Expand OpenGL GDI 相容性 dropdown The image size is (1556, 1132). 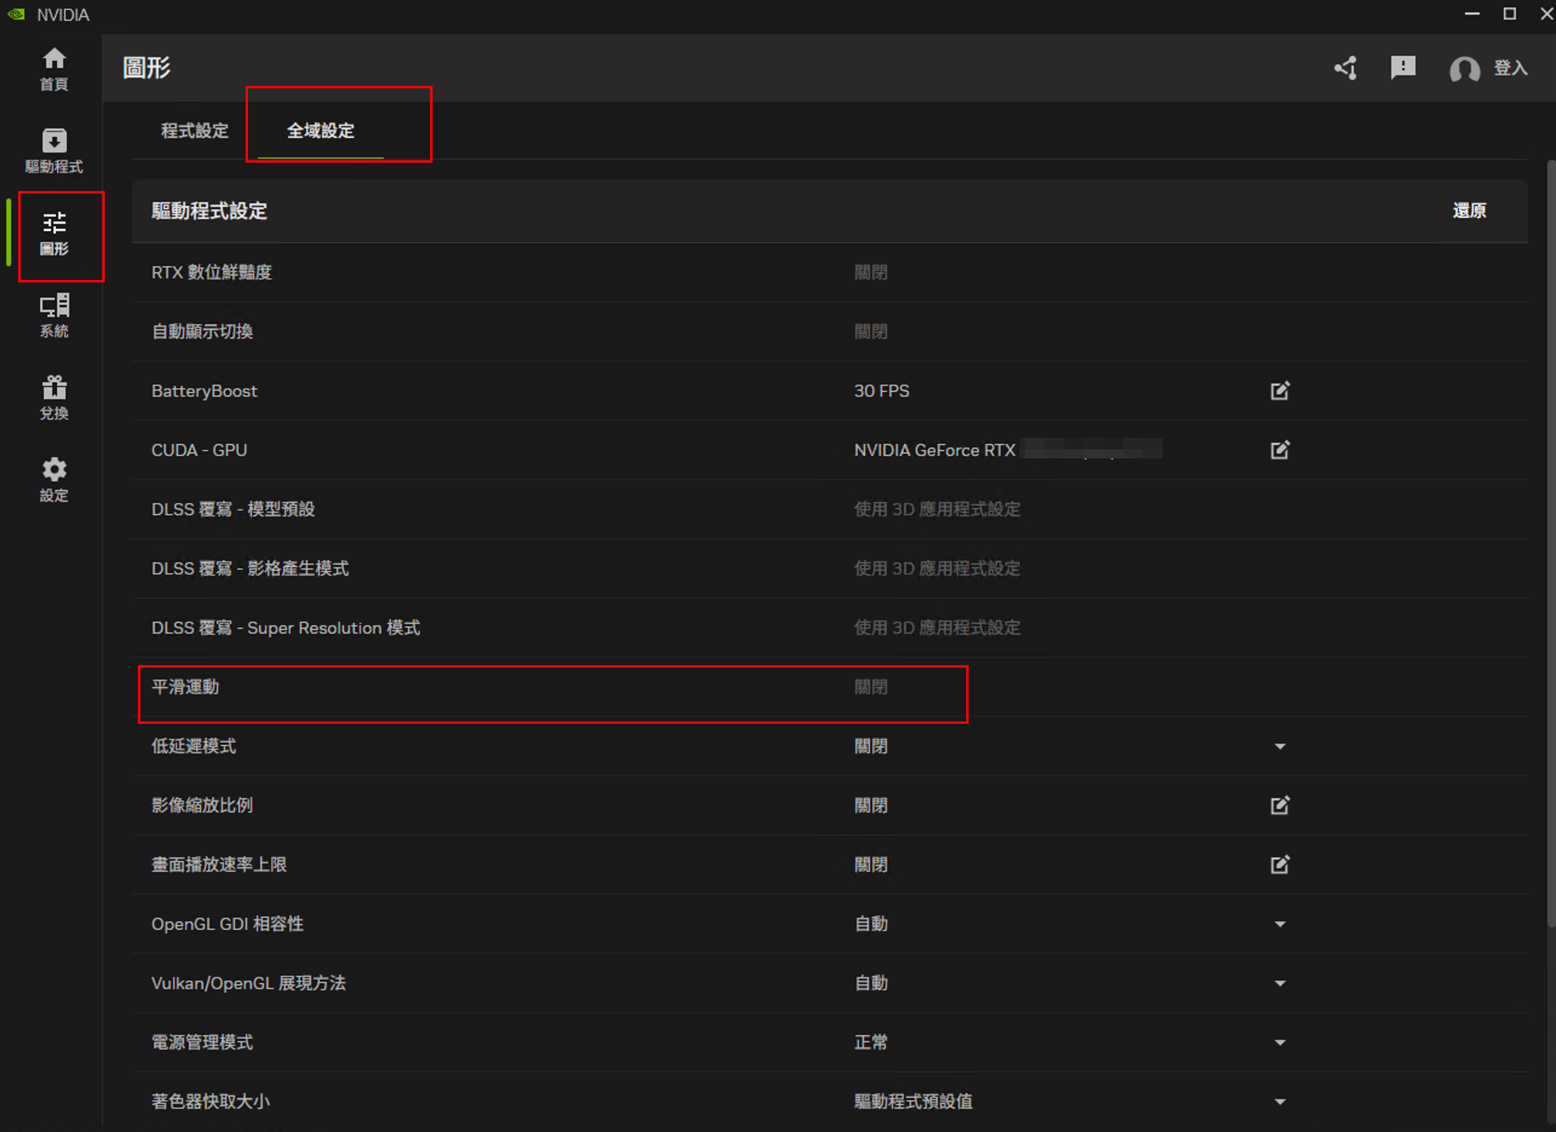(x=1280, y=923)
